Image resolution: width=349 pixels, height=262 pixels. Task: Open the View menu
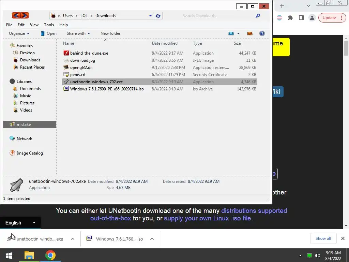coord(34,25)
